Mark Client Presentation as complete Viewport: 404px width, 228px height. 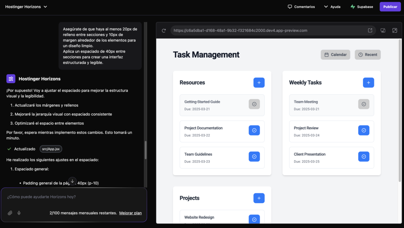pos(363,157)
